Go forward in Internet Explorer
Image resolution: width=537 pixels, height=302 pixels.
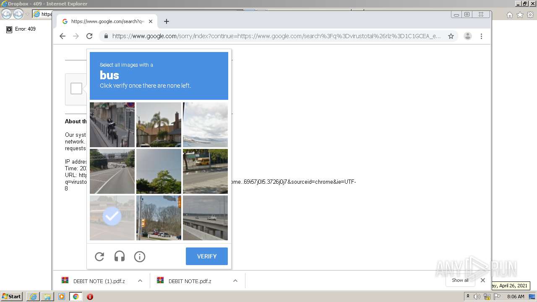tap(18, 14)
